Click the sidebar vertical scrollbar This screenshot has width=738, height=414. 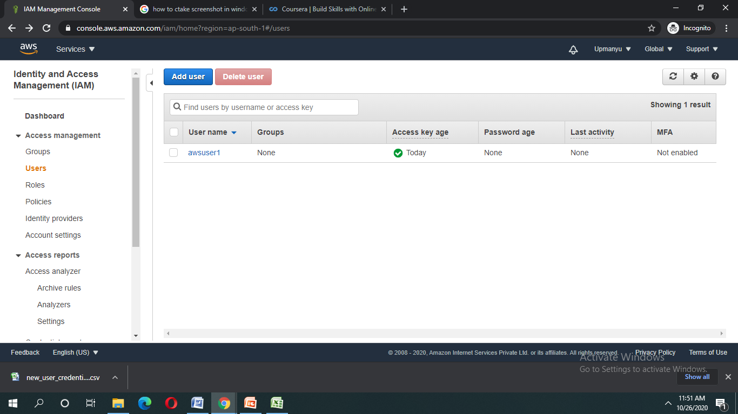click(x=136, y=162)
